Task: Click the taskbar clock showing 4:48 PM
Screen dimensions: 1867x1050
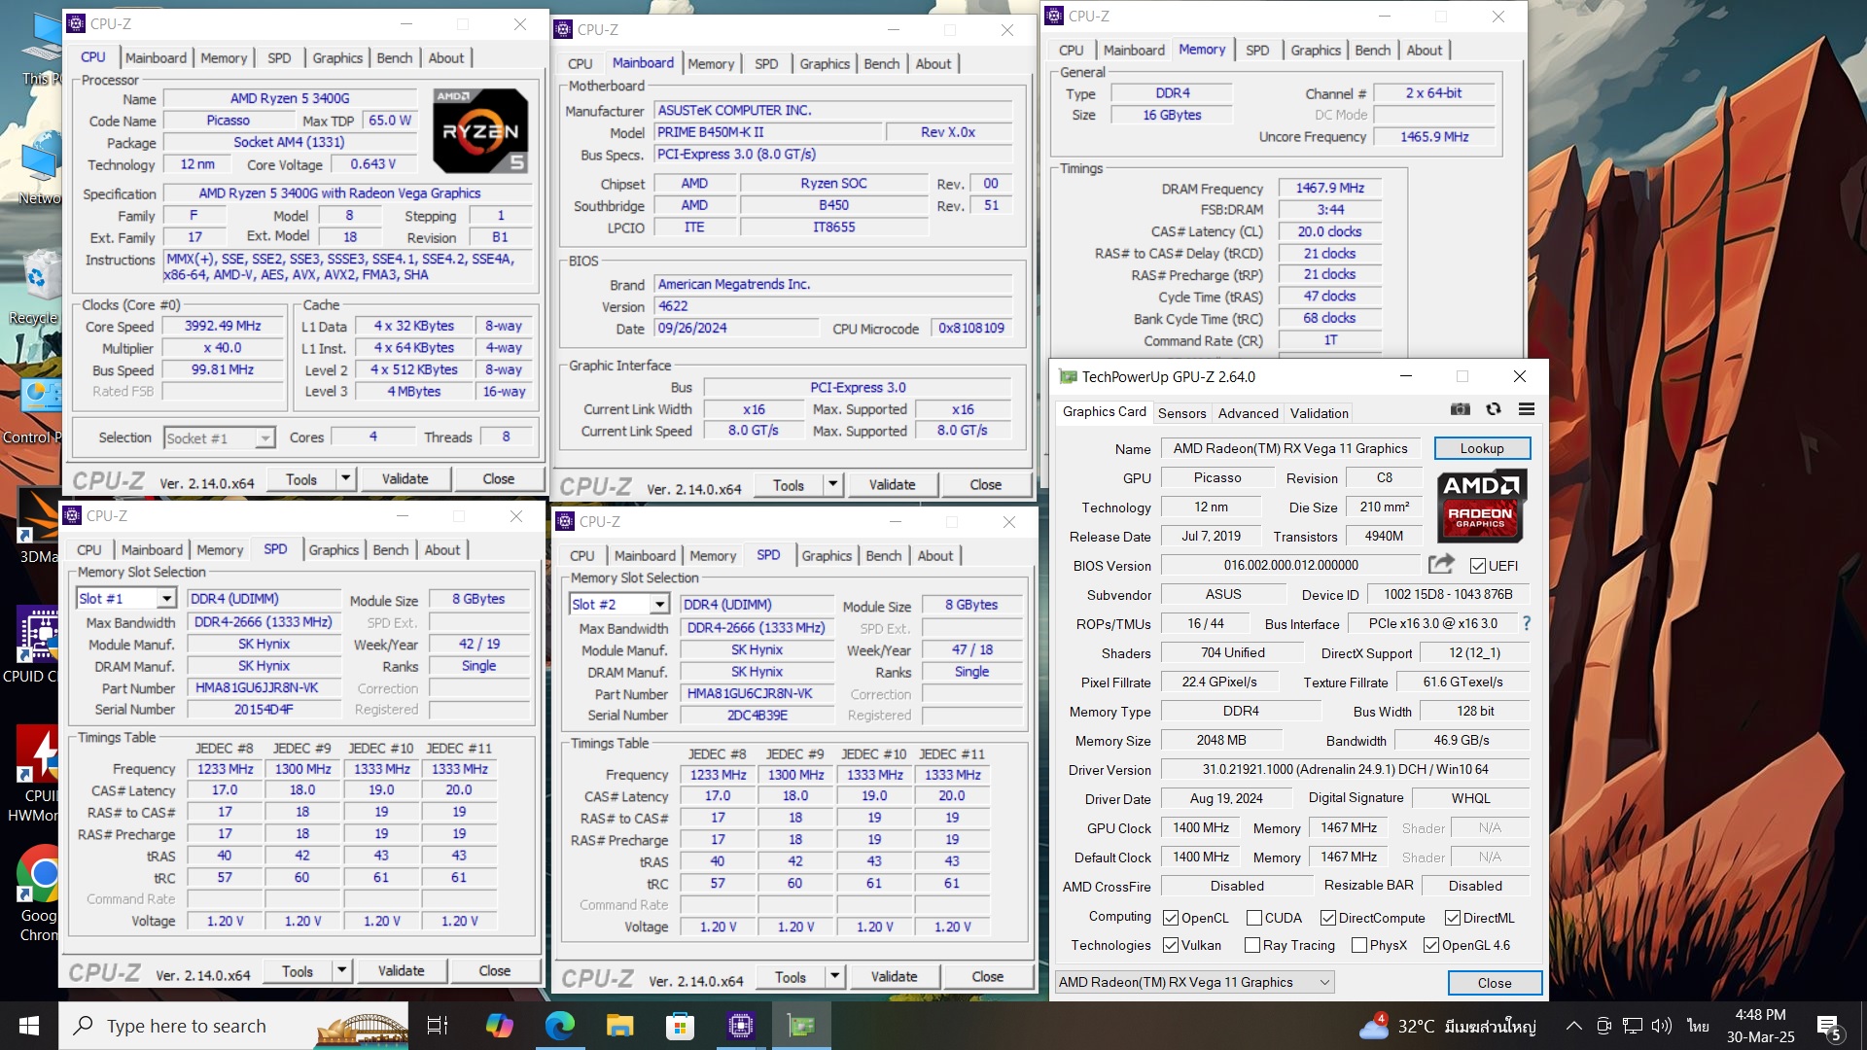Action: 1761,1026
